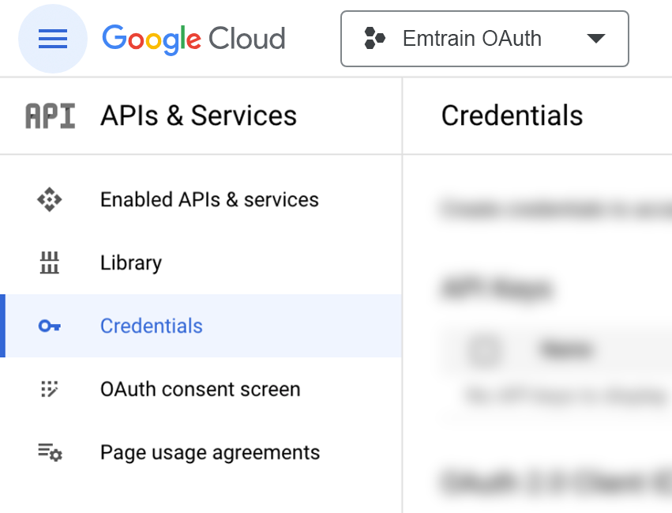Click the APIs & Services heading
672x513 pixels.
click(x=198, y=116)
